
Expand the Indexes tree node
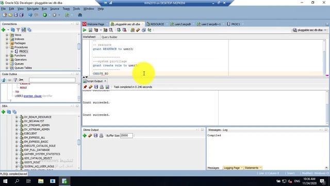tap(7, 39)
